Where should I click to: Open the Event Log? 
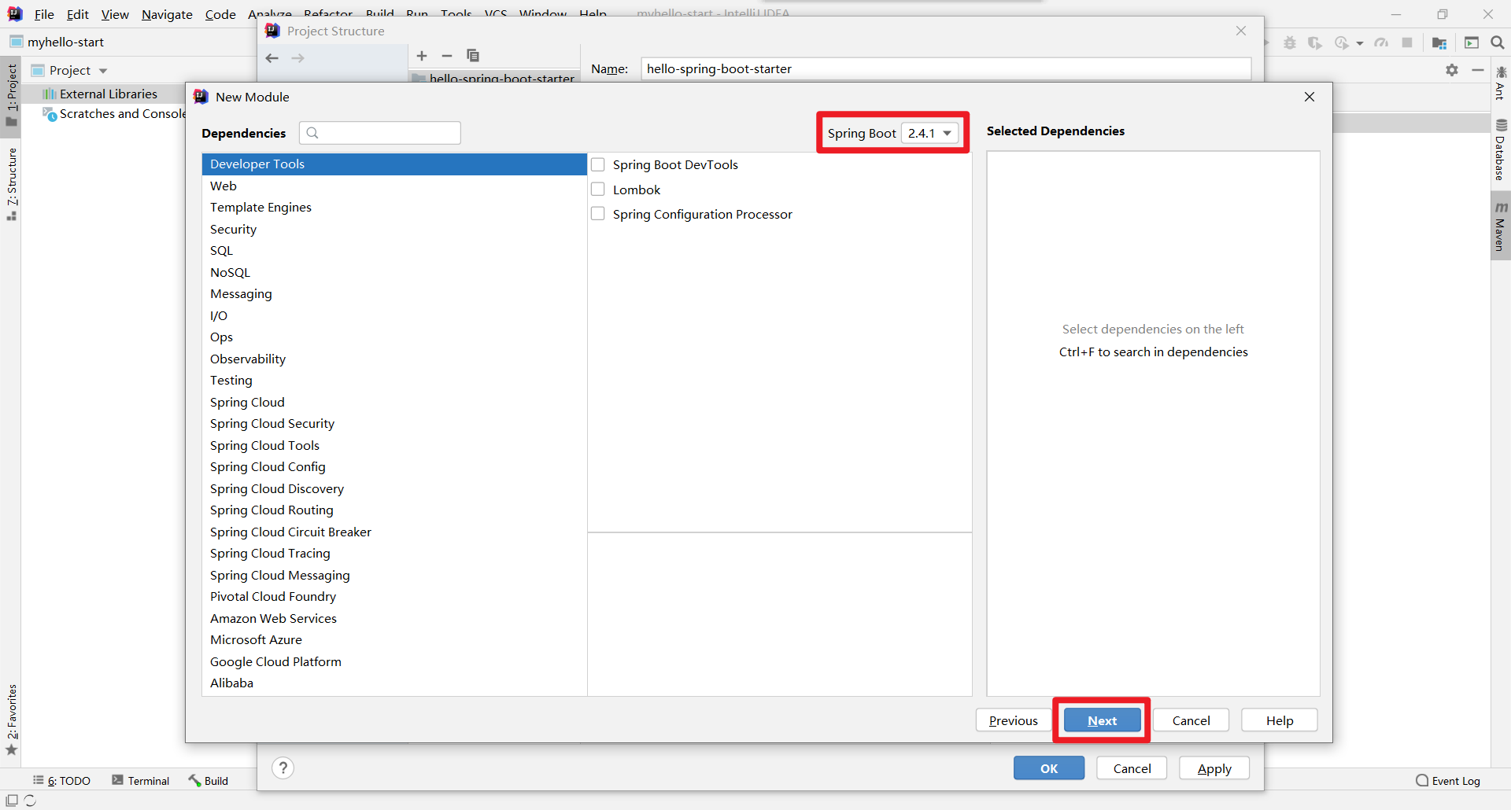tap(1448, 781)
